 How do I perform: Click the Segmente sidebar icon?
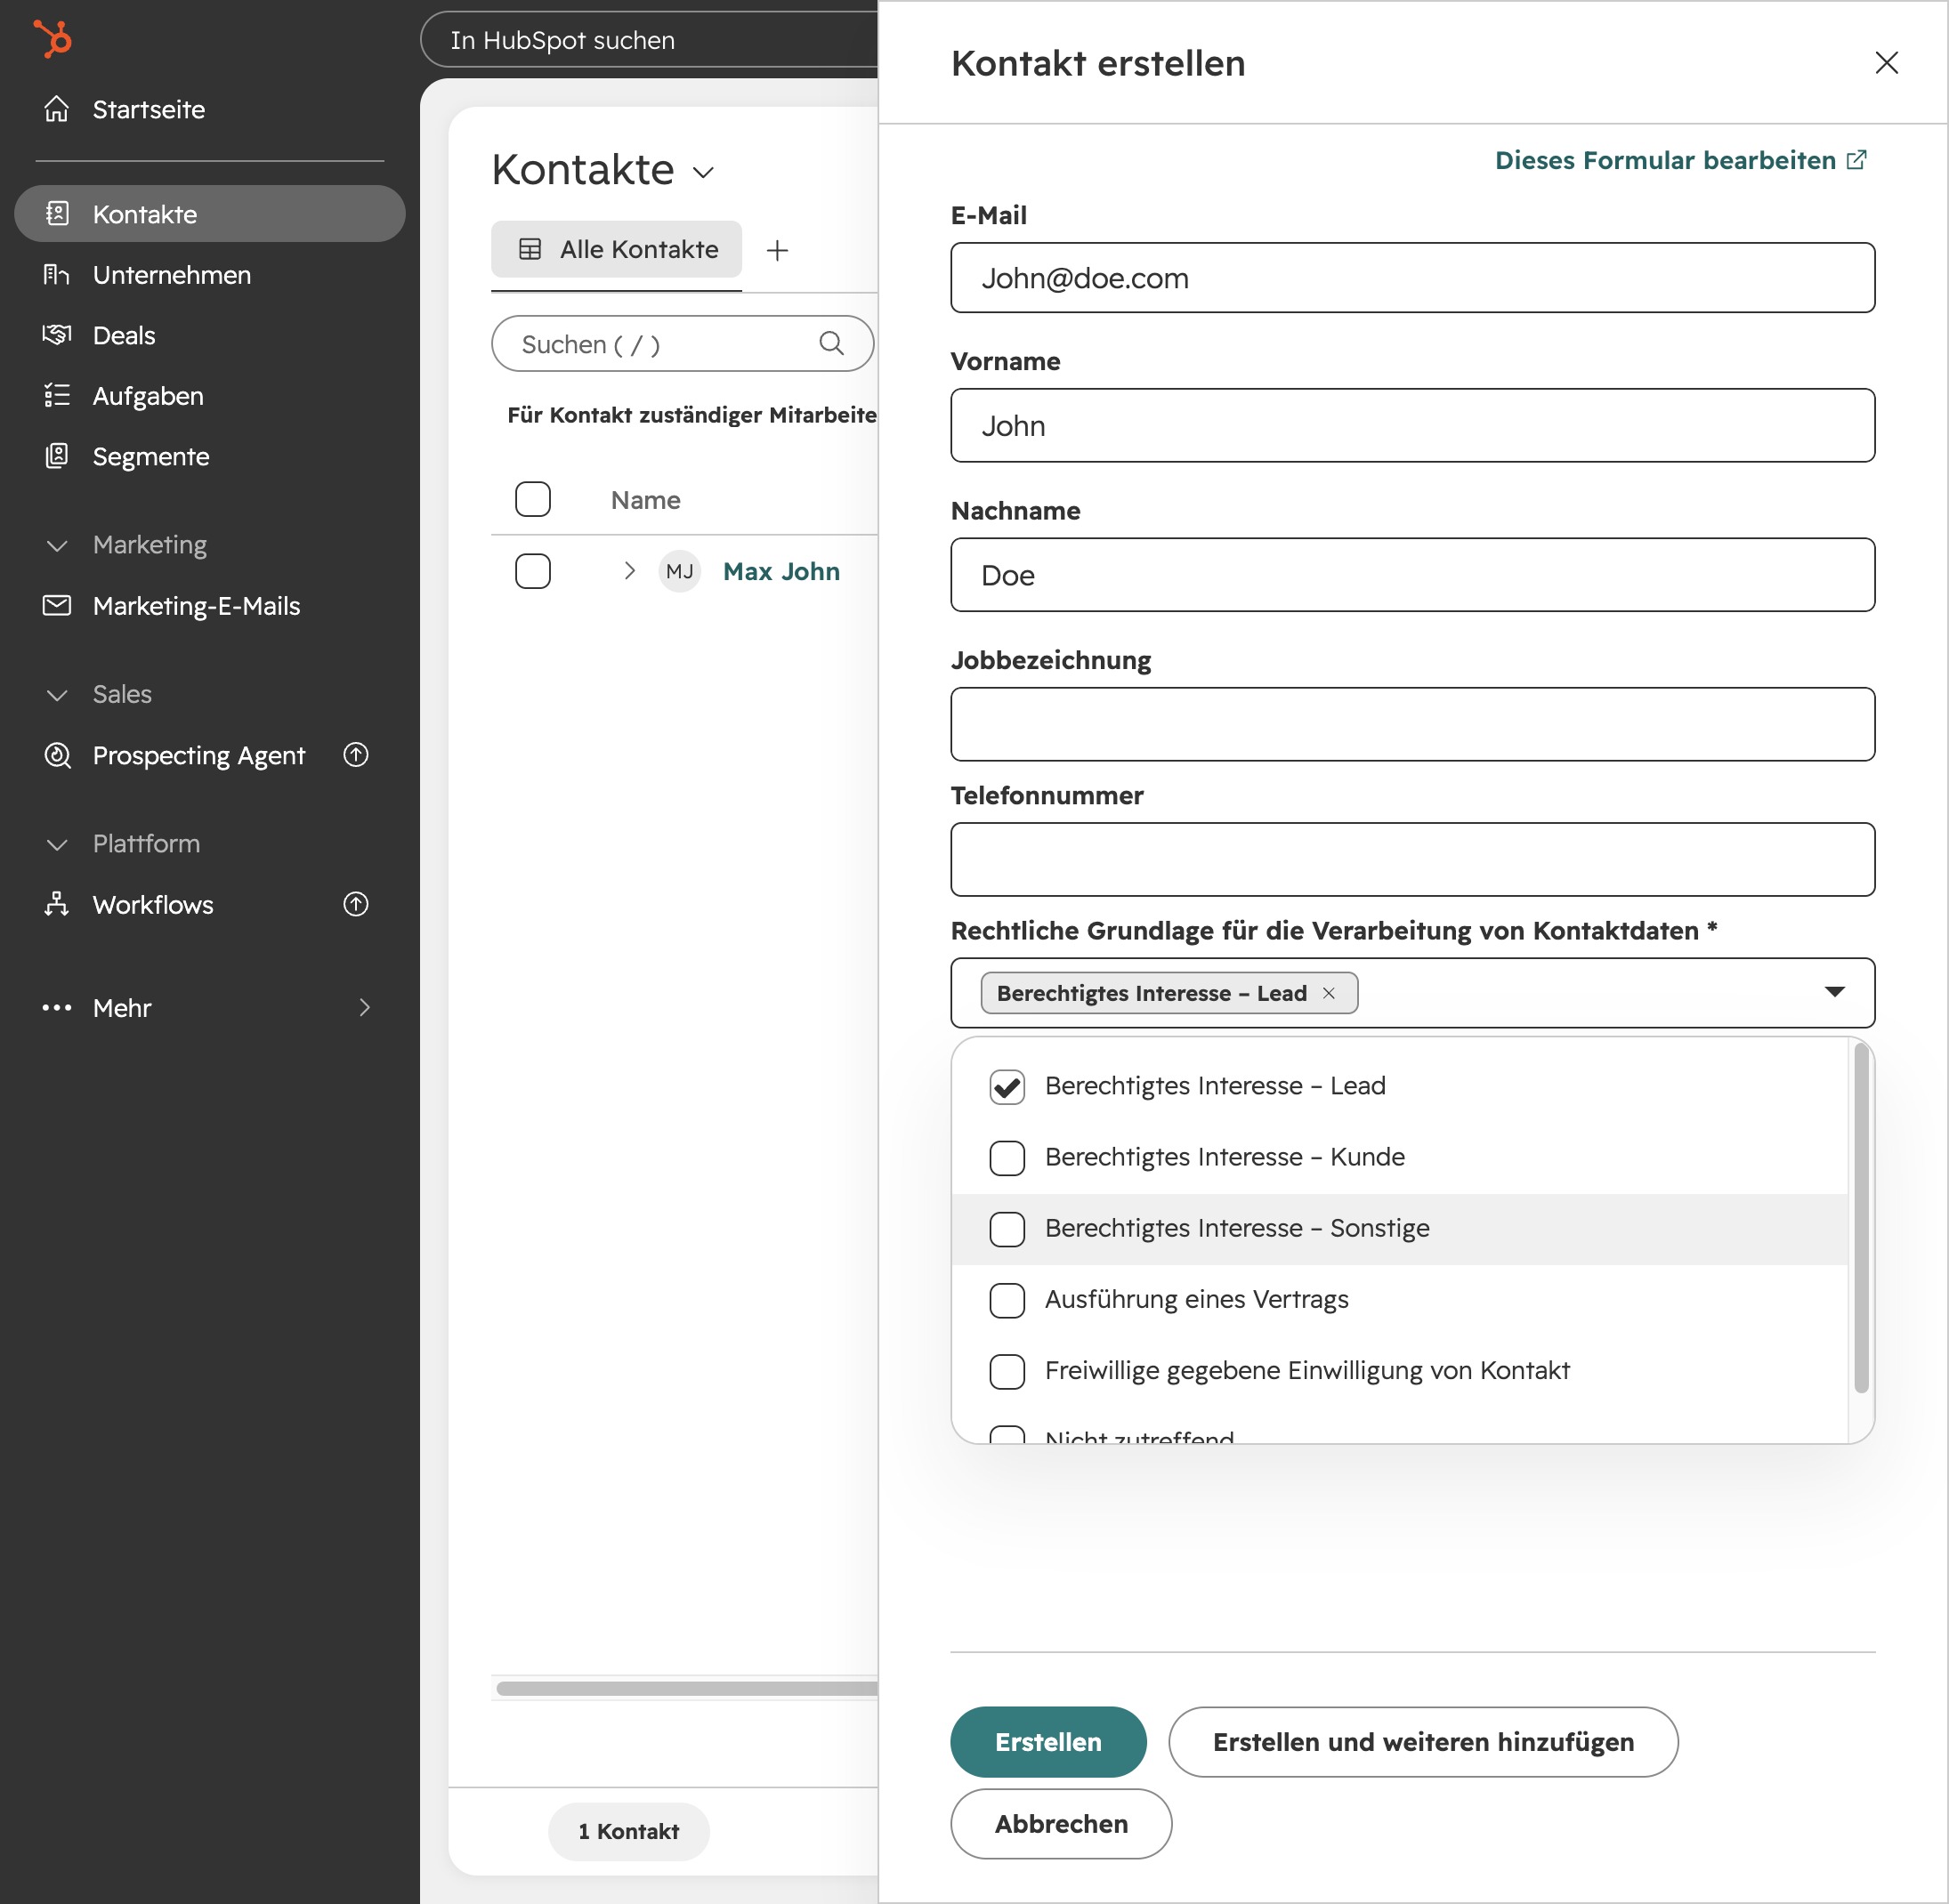click(57, 456)
